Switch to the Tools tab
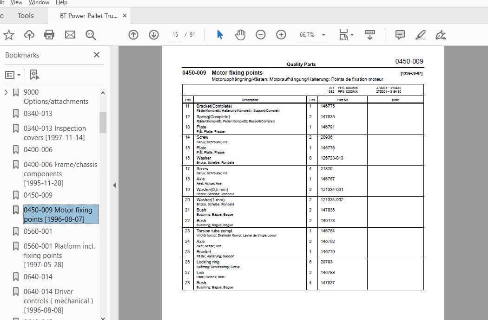The image size is (488, 320). pos(26,15)
